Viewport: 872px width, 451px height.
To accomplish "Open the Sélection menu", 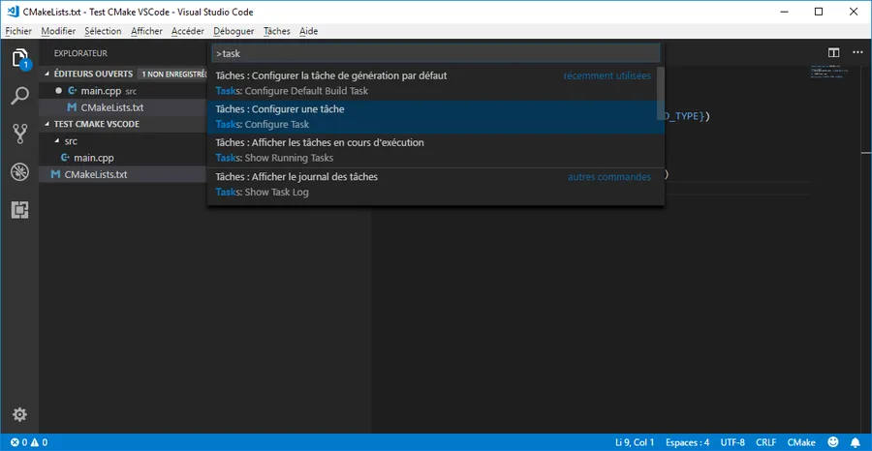I will (103, 31).
